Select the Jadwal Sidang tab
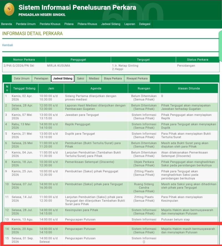The width and height of the screenshot is (222, 246). click(63, 78)
